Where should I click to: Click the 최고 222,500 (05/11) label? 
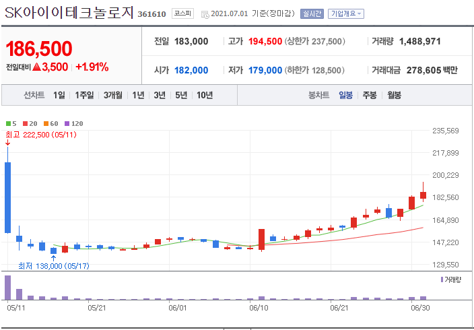click(41, 135)
